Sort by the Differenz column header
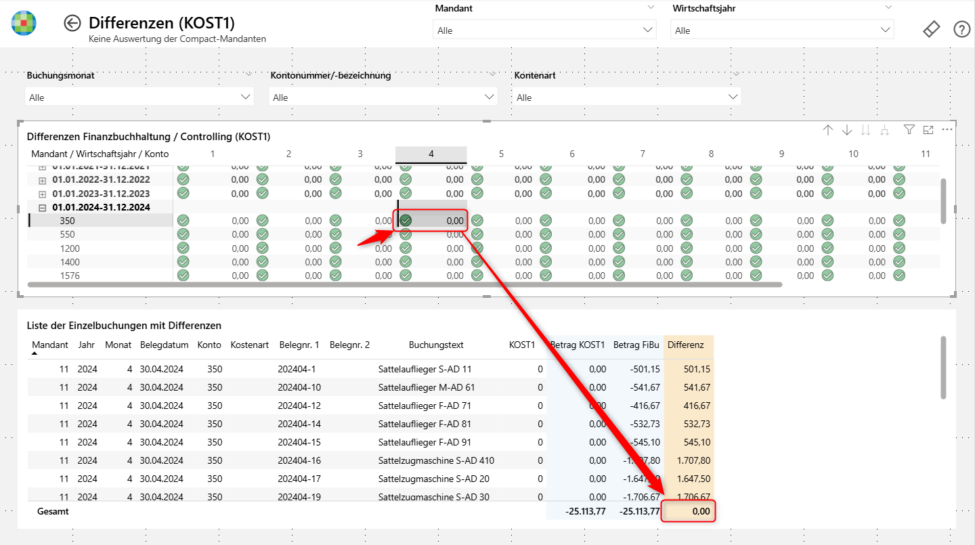 coord(685,345)
